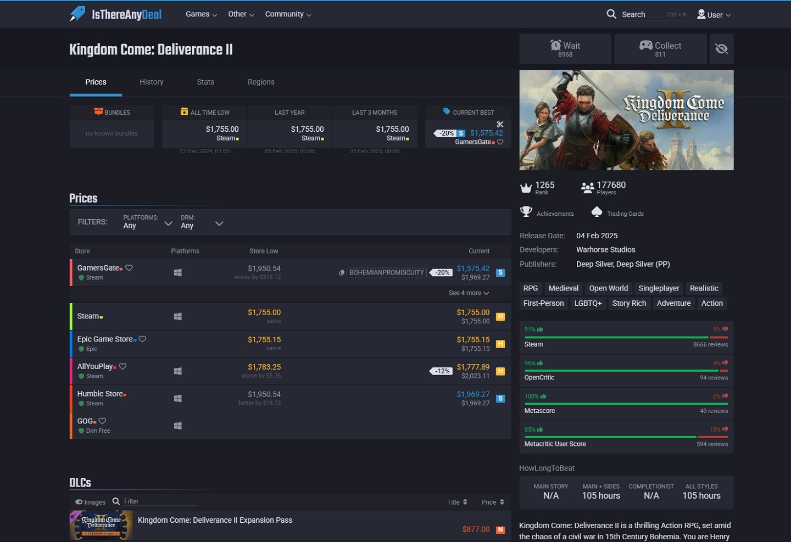791x542 pixels.
Task: Click the H badge on Epic row
Action: pos(500,344)
